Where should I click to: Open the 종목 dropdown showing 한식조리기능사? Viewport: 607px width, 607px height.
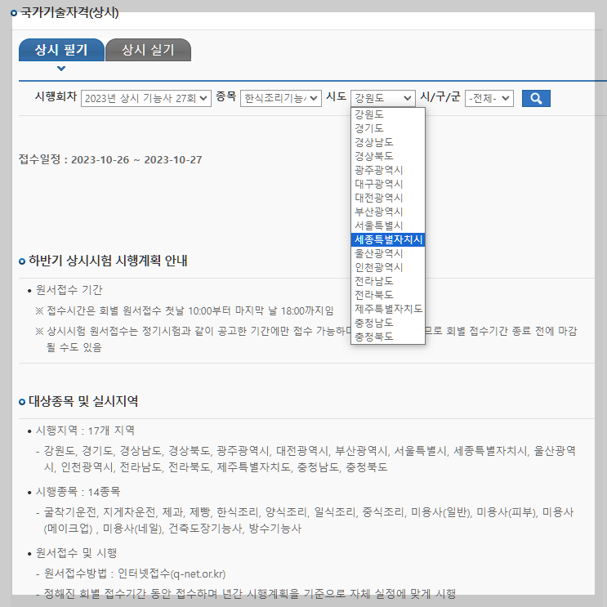pyautogui.click(x=281, y=98)
